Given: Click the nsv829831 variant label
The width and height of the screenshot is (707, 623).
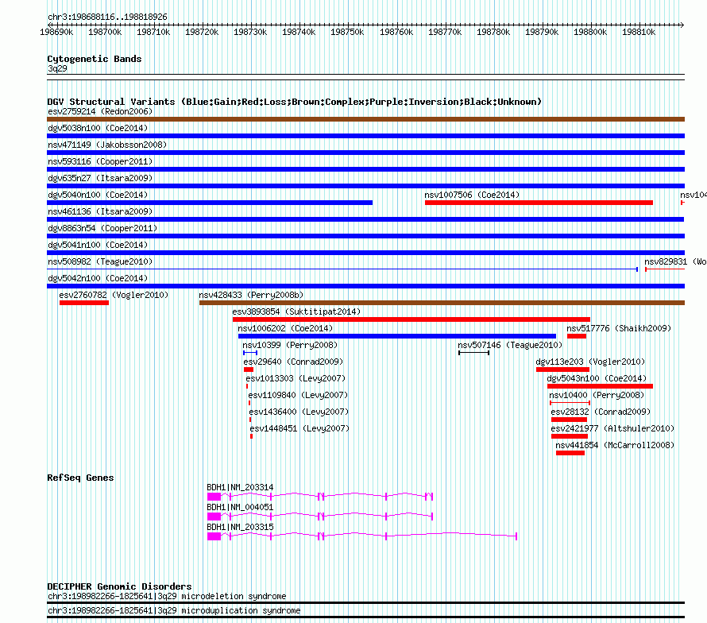Looking at the screenshot, I should pyautogui.click(x=675, y=261).
